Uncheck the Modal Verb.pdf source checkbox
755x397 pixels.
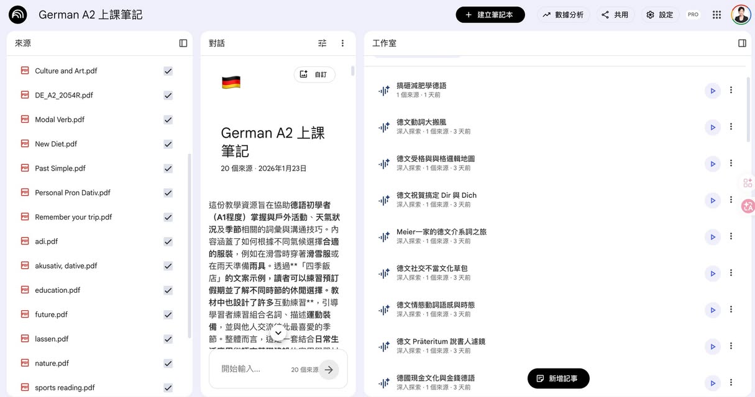[168, 120]
